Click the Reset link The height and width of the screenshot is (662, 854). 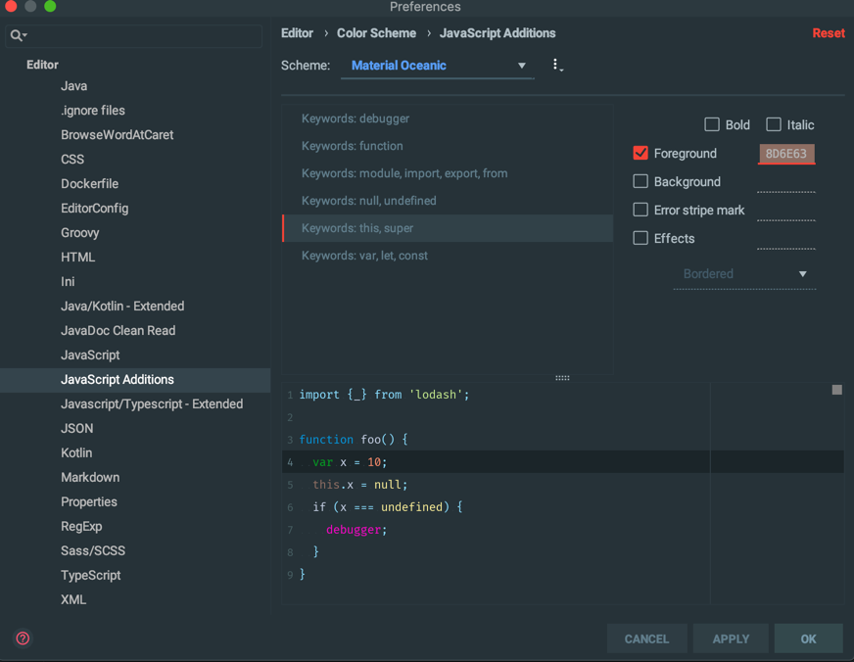click(828, 32)
